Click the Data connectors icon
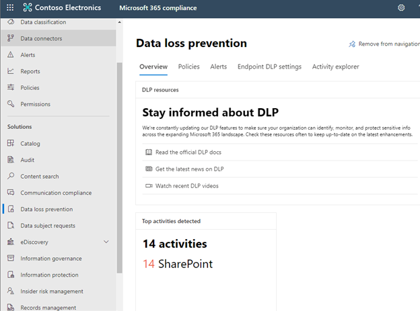 click(x=11, y=38)
